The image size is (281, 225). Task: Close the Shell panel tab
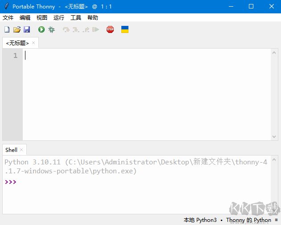click(21, 150)
